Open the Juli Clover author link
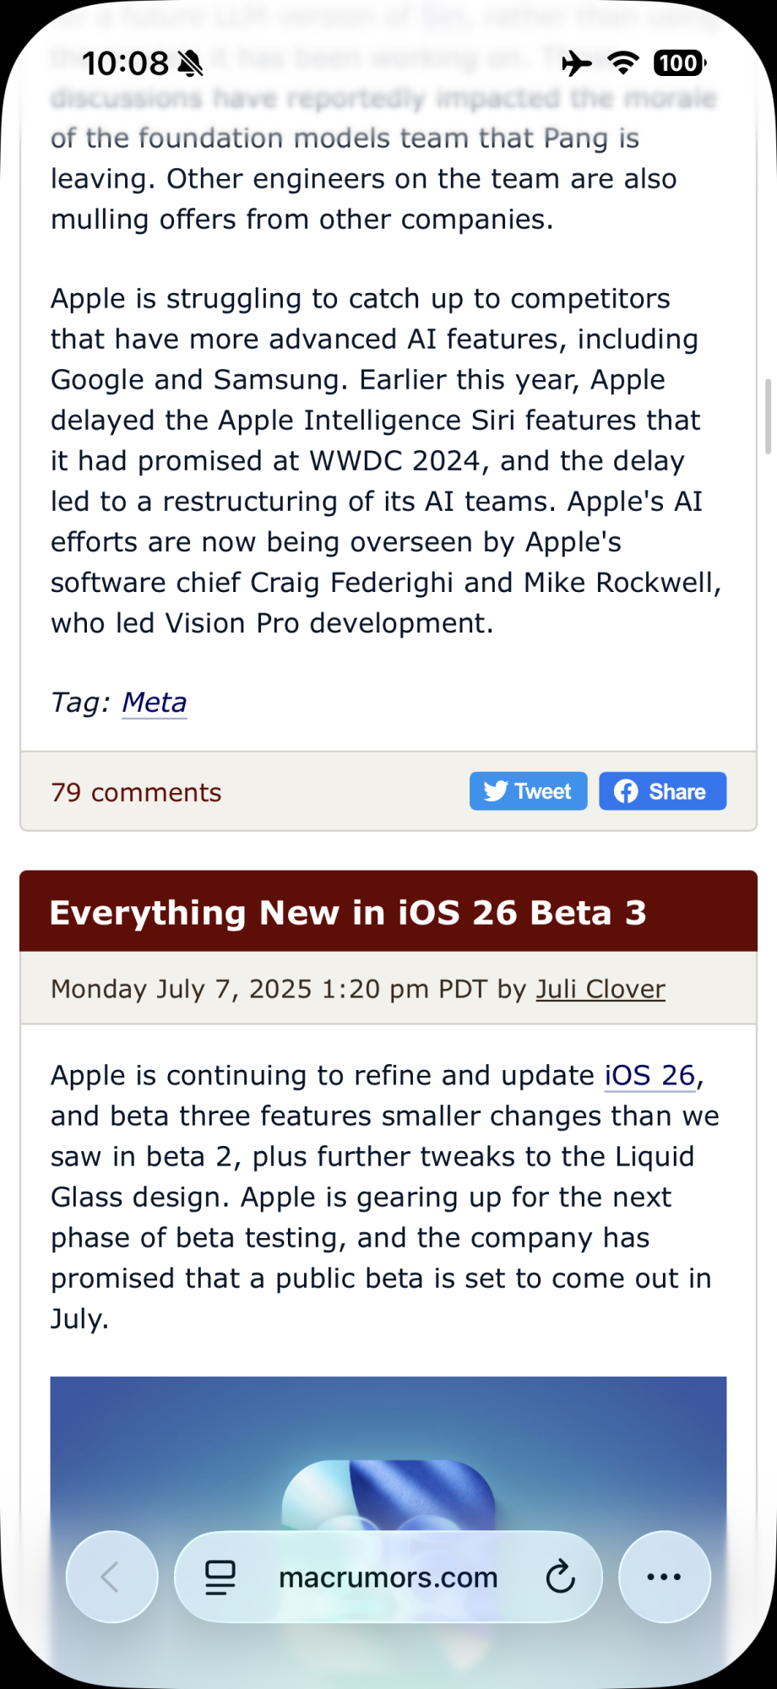777x1689 pixels. [600, 989]
